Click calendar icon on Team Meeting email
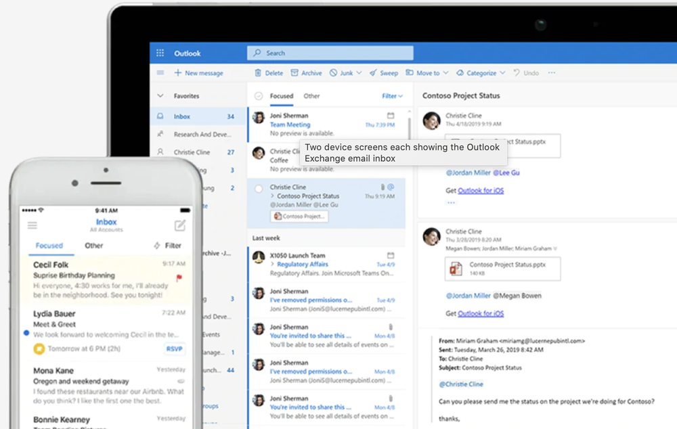 [391, 116]
